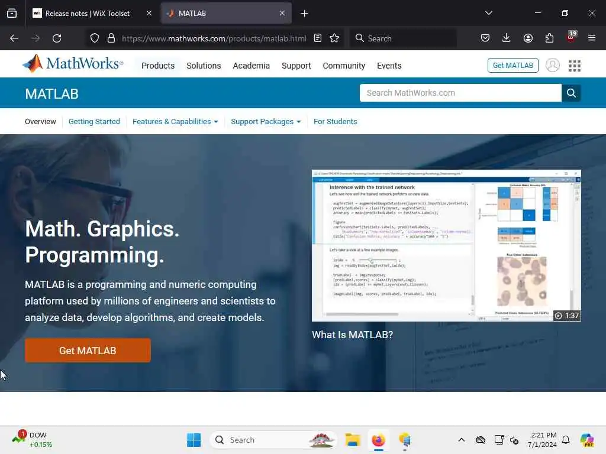Screen dimensions: 606x454
Task: Open the Events menu item
Action: (389, 66)
